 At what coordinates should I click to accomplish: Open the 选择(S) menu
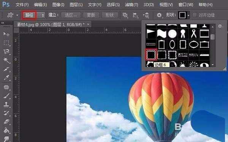(x=113, y=5)
